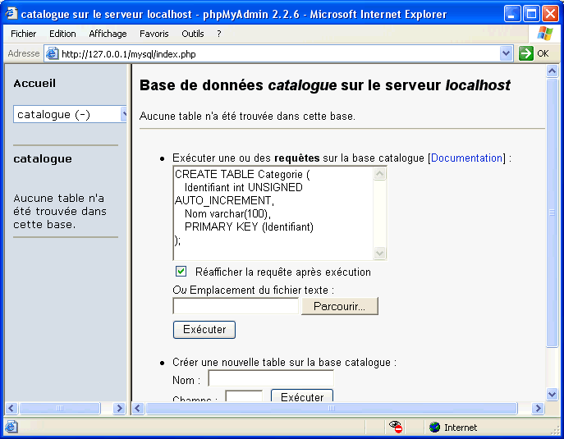Run the SQL query with Exécuter
The width and height of the screenshot is (564, 439).
[204, 330]
